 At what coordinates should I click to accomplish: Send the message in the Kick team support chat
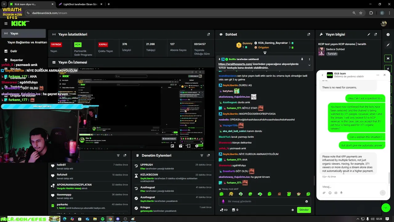point(383,193)
